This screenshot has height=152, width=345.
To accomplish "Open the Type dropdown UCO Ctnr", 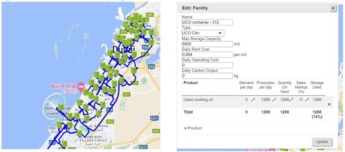I will [x=203, y=33].
